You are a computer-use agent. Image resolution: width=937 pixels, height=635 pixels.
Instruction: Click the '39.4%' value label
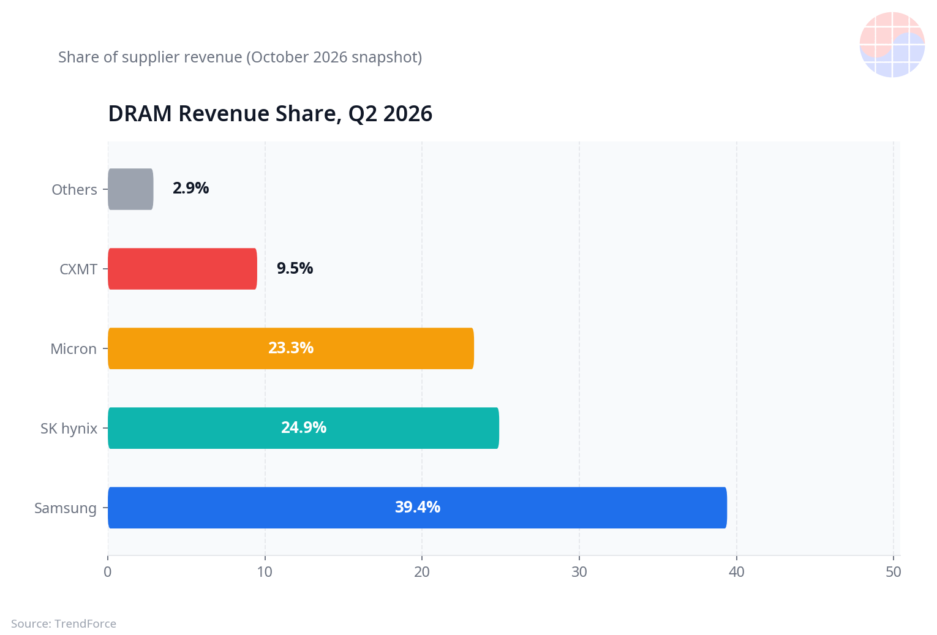pos(418,507)
